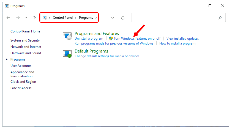Click the Control Panel icon in the address bar
The width and height of the screenshot is (232, 129).
[x=45, y=18]
